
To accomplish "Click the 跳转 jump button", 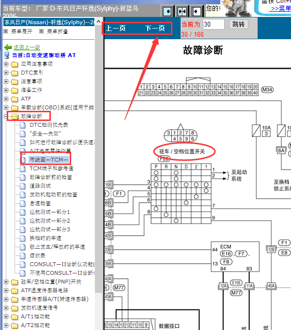I will coord(238,24).
